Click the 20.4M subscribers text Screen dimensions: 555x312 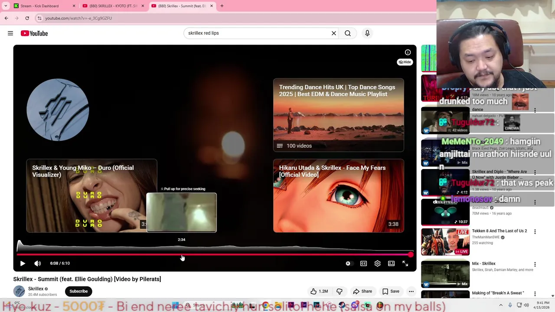coord(42,295)
